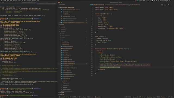Click the Avatar.tsx file icon
Image resolution: width=174 pixels, height=98 pixels.
(x=62, y=51)
